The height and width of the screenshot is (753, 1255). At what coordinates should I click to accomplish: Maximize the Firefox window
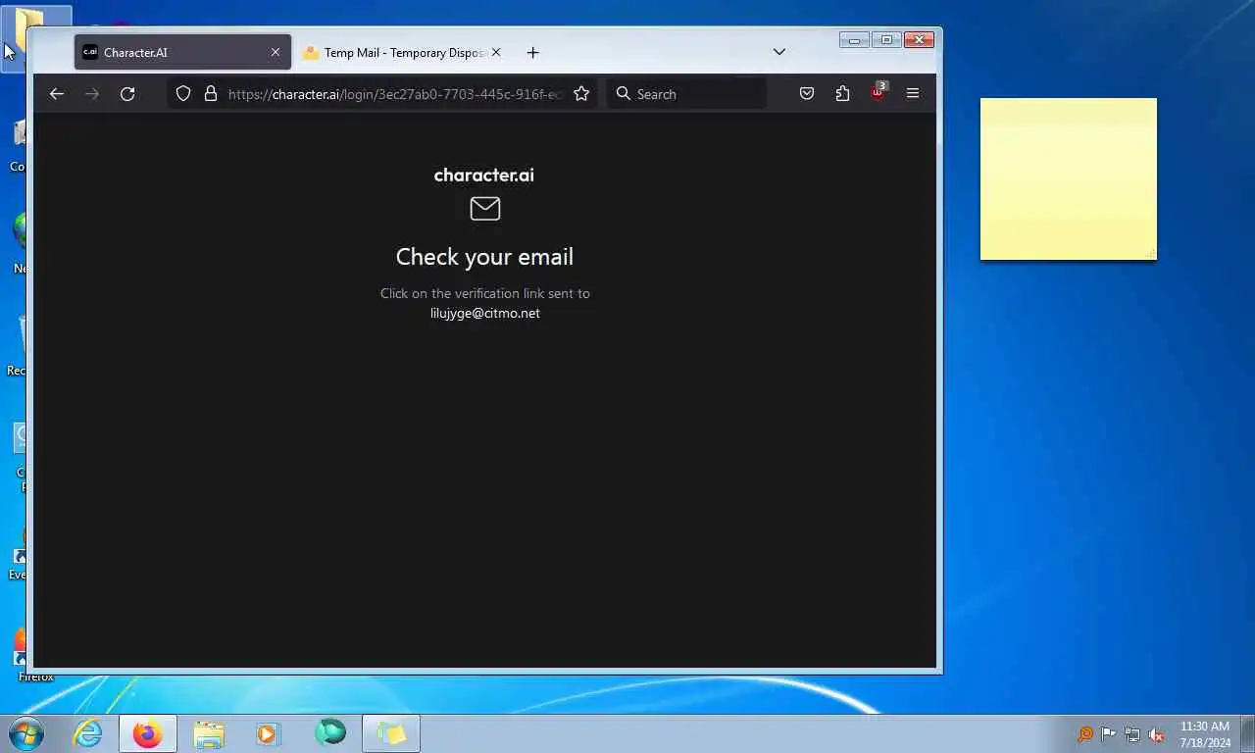886,40
